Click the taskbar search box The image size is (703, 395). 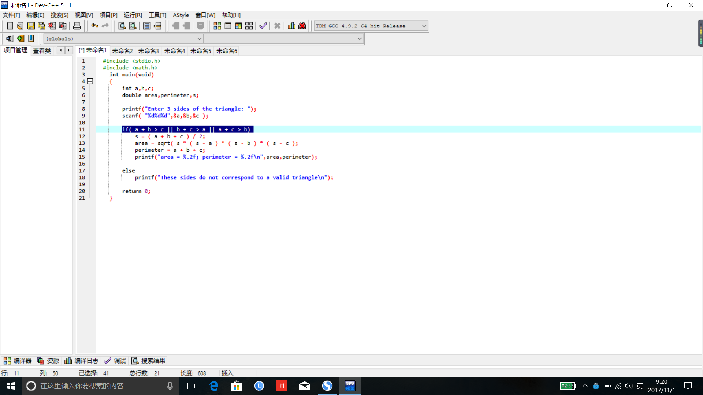100,386
